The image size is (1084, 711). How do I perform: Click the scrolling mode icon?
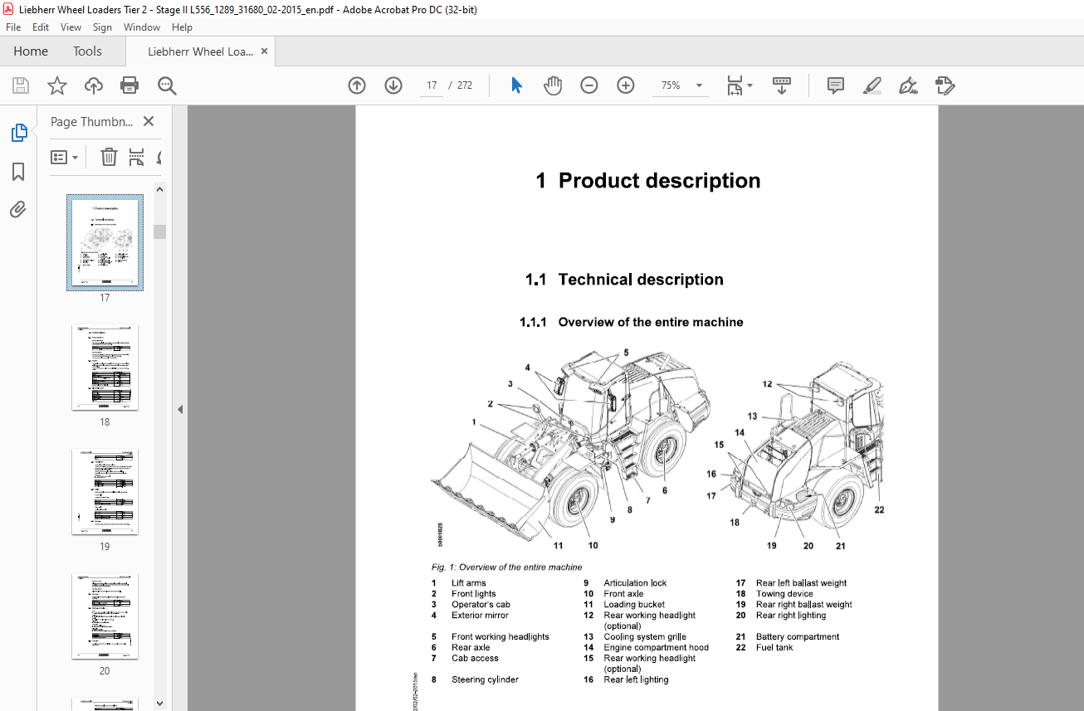[x=781, y=85]
